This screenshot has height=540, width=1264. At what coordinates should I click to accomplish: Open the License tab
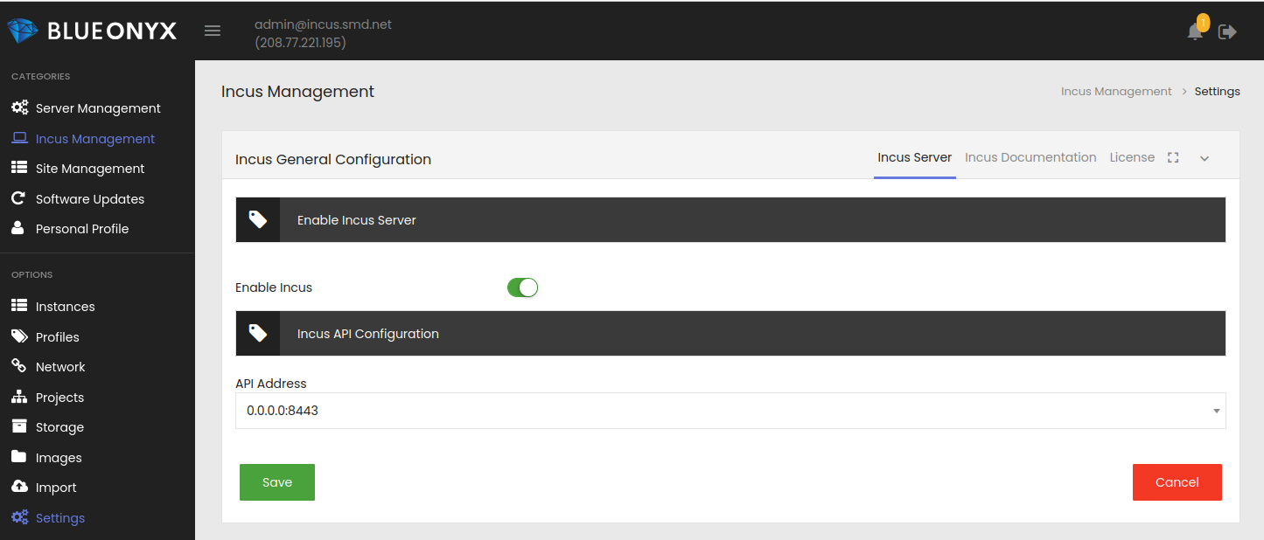pos(1132,157)
